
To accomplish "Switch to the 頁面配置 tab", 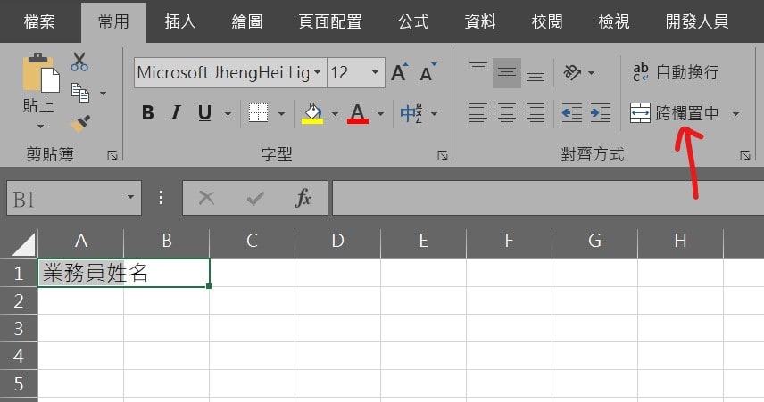I will (x=330, y=21).
